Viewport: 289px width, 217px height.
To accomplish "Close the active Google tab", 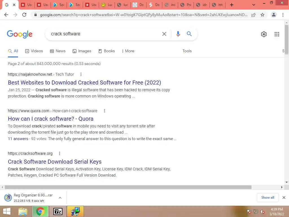I will pyautogui.click(x=14, y=5).
